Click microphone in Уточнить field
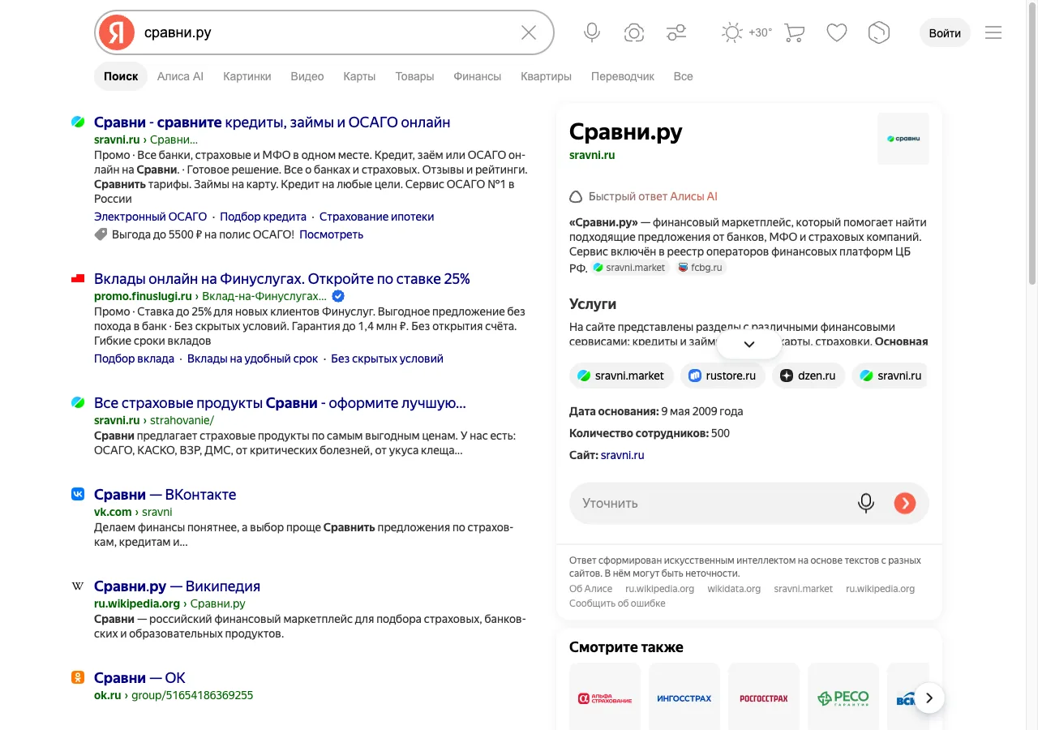Screen dimensions: 1038x730 click(x=866, y=503)
